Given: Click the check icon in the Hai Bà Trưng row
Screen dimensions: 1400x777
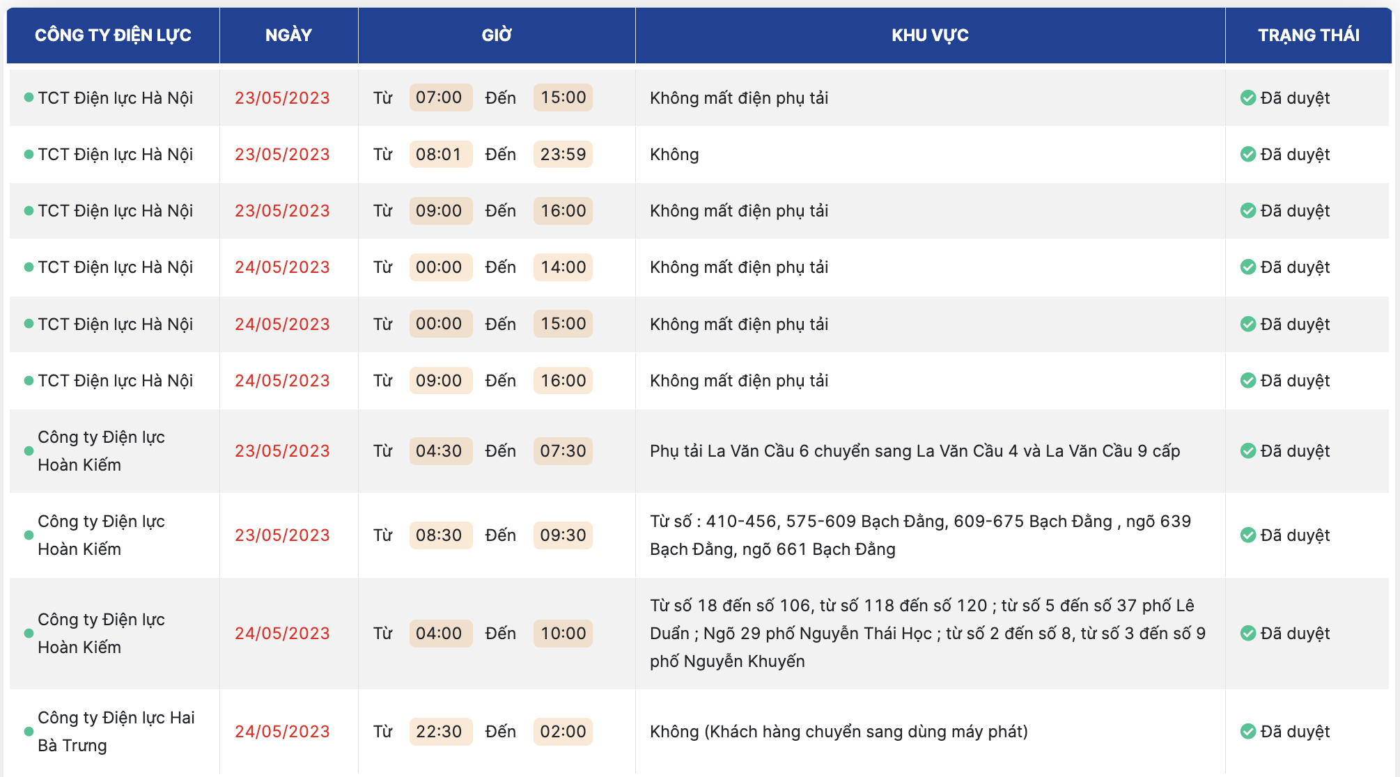Looking at the screenshot, I should click(x=1247, y=731).
